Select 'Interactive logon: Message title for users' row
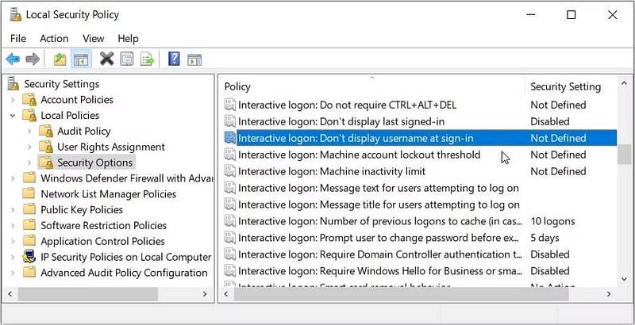This screenshot has width=635, height=325. (420, 205)
